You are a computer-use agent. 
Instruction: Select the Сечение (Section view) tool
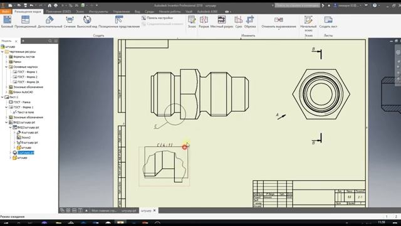tap(70, 21)
